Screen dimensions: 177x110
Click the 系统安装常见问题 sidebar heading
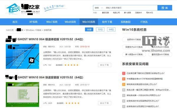tap(135, 64)
